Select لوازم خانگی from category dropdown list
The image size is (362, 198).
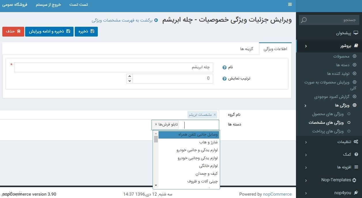point(208,166)
